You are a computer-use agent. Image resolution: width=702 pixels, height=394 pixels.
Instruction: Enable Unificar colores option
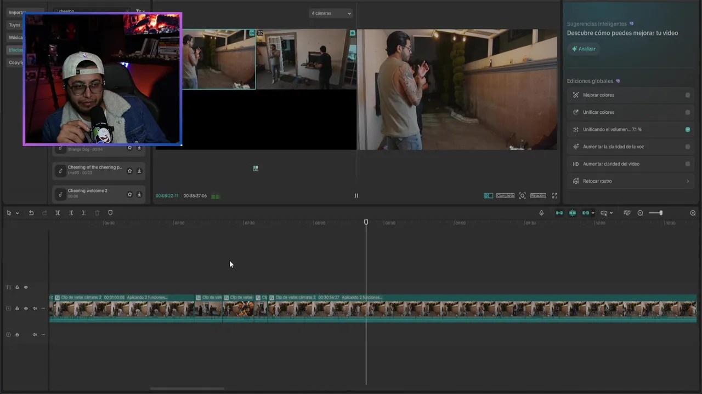point(688,112)
